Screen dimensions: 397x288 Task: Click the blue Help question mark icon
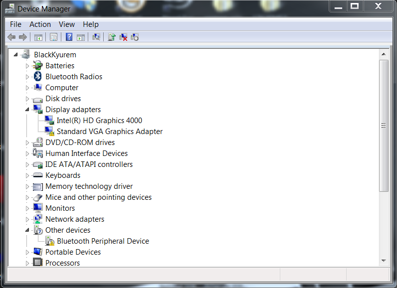69,37
